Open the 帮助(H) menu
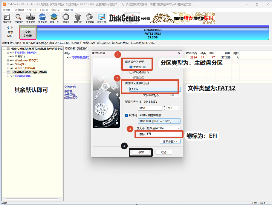The height and width of the screenshot is (205, 272). (x=68, y=10)
